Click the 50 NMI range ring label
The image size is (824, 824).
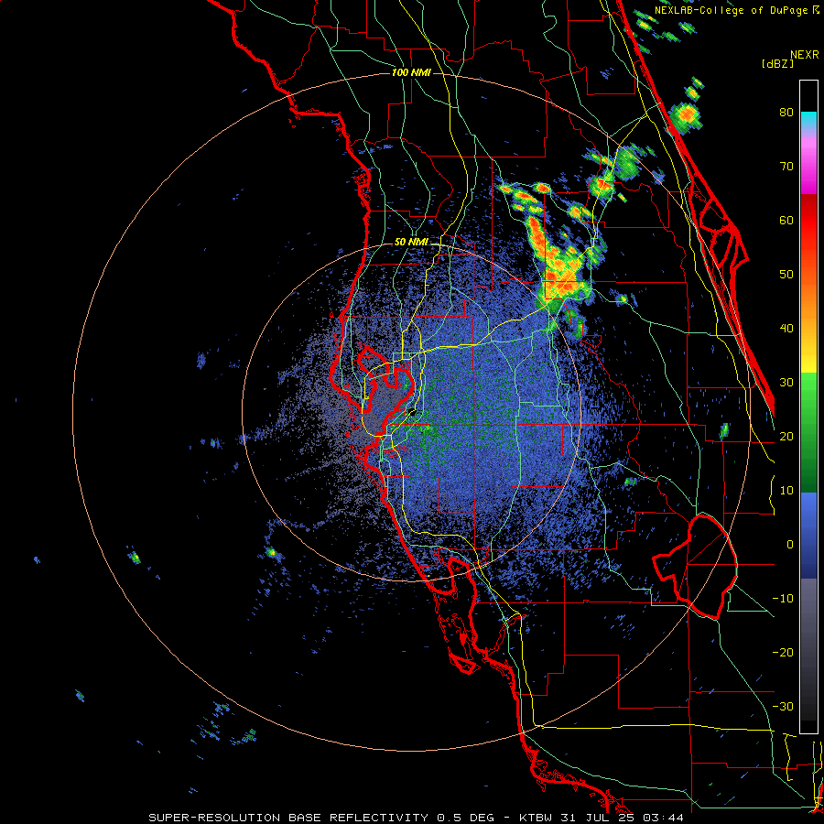pyautogui.click(x=411, y=243)
